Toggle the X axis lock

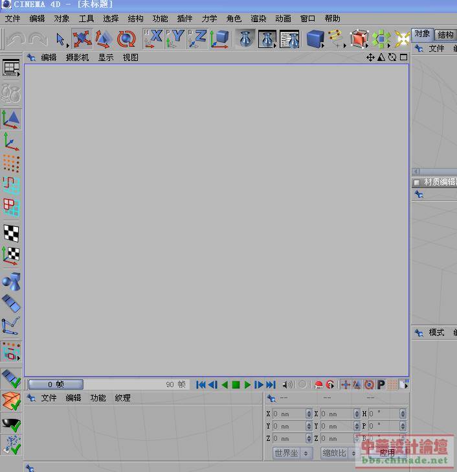(153, 39)
